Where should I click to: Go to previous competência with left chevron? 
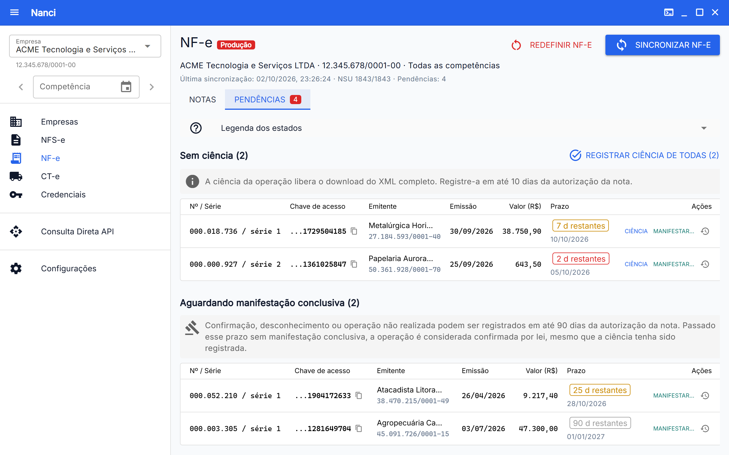pyautogui.click(x=21, y=87)
